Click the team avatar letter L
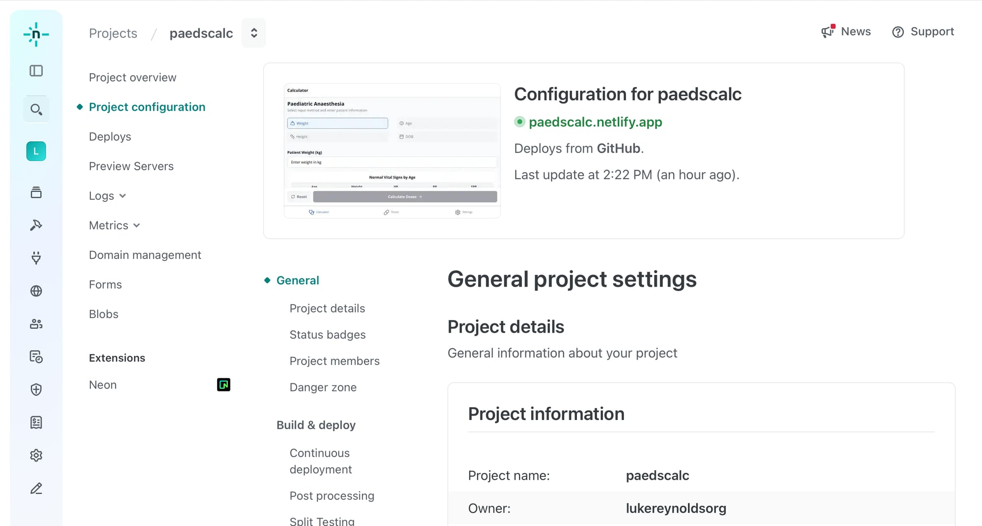This screenshot has width=982, height=526. [x=36, y=151]
